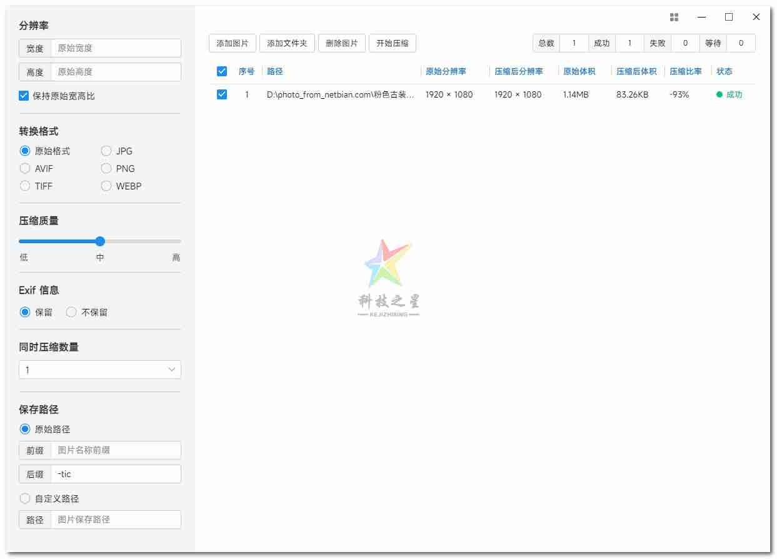Open the 同时压缩数量 dropdown
777x559 pixels.
pyautogui.click(x=100, y=370)
